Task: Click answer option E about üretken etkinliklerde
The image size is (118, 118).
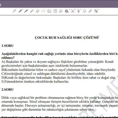Action: point(35,82)
